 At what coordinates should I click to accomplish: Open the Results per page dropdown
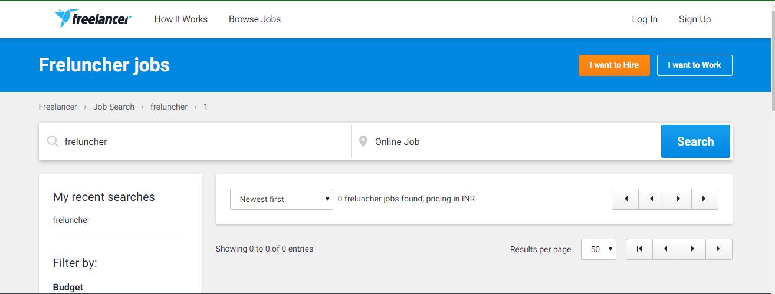[599, 249]
